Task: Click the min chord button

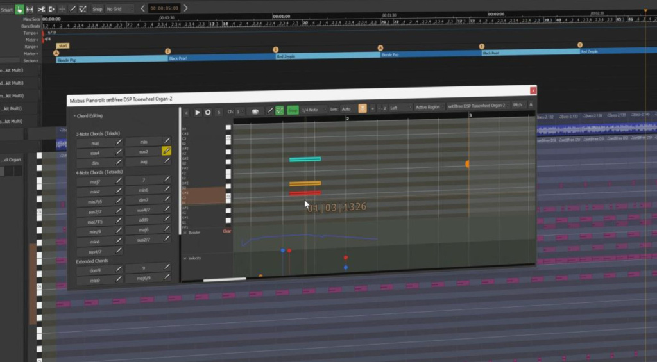Action: [x=143, y=142]
